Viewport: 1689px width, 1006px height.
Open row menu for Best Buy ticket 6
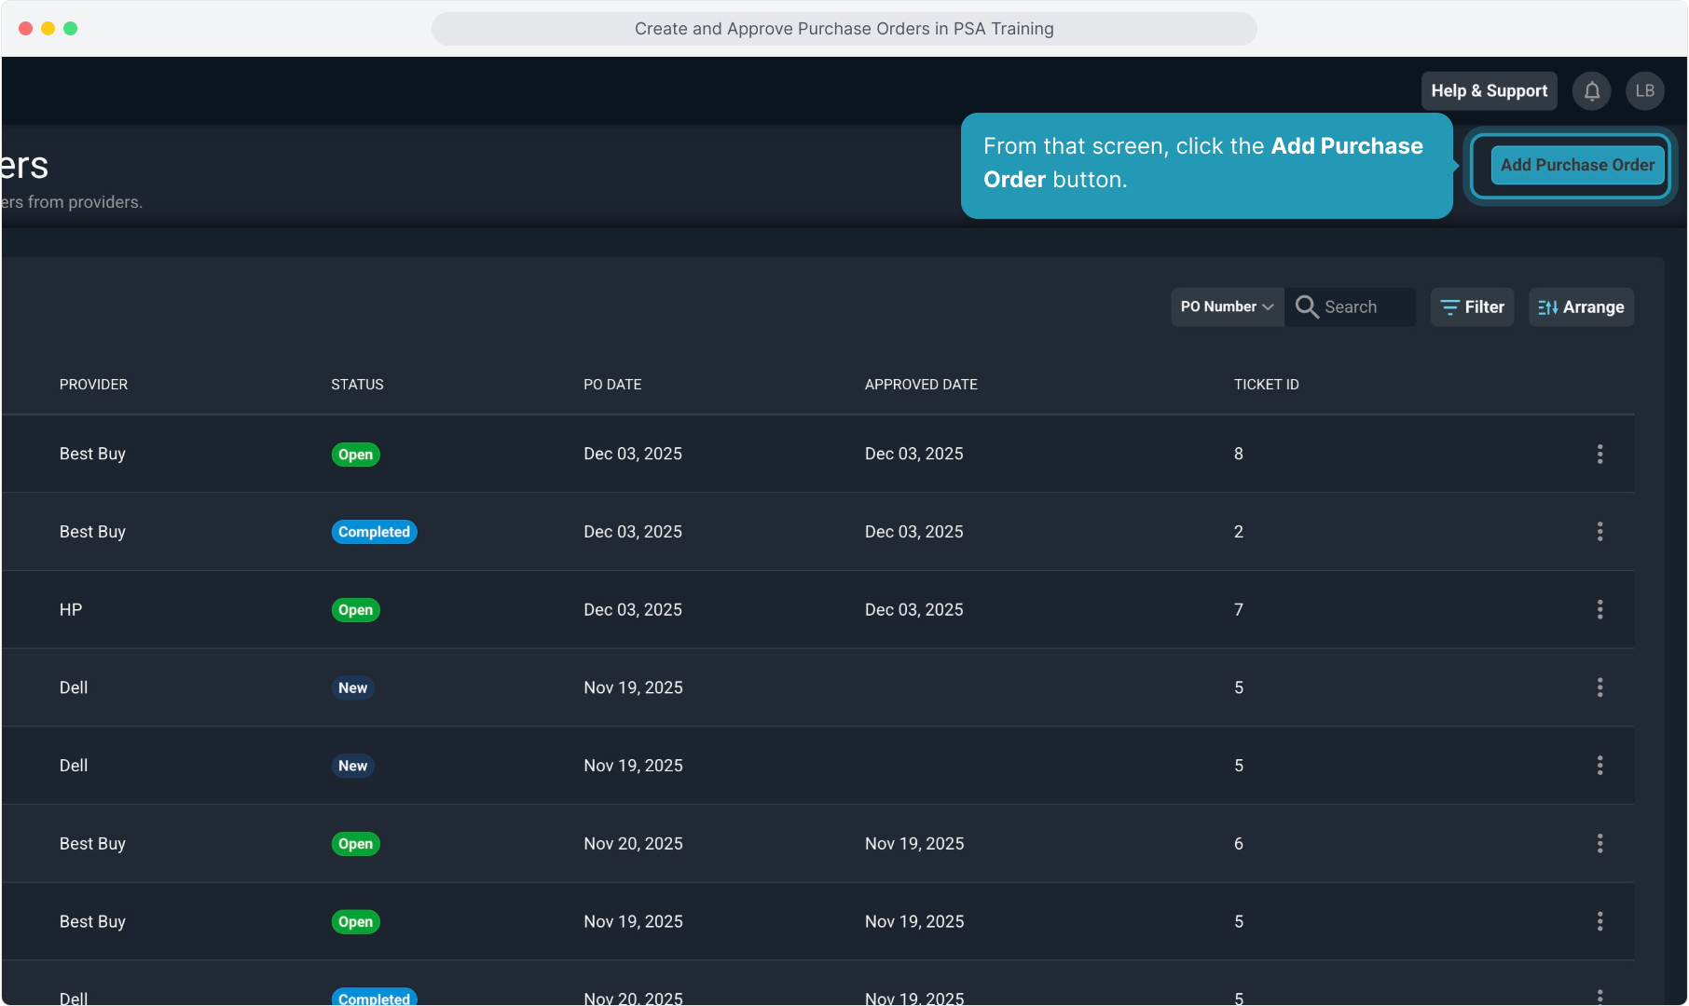[x=1600, y=844]
